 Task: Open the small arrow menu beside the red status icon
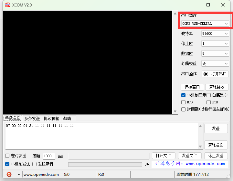19,175
